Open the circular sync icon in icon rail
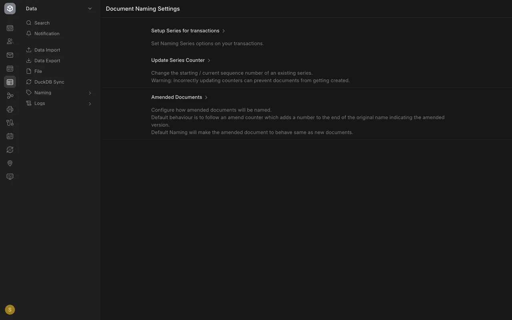This screenshot has height=320, width=512. [10, 150]
